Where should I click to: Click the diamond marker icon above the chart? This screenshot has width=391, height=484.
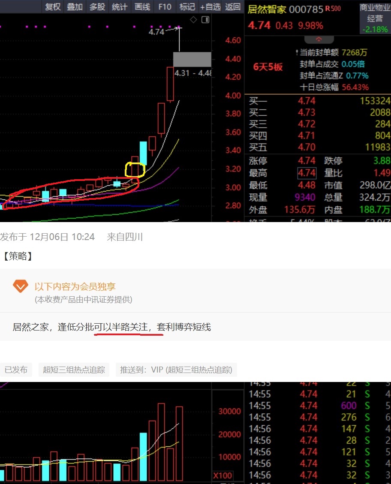pos(193,19)
